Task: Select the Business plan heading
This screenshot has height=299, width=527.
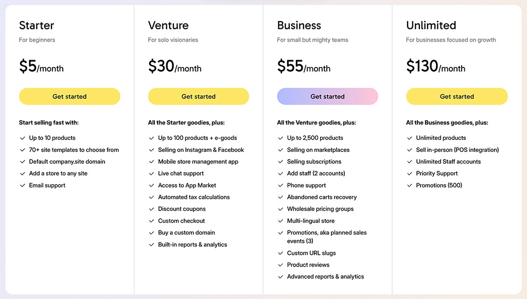Action: coord(298,25)
